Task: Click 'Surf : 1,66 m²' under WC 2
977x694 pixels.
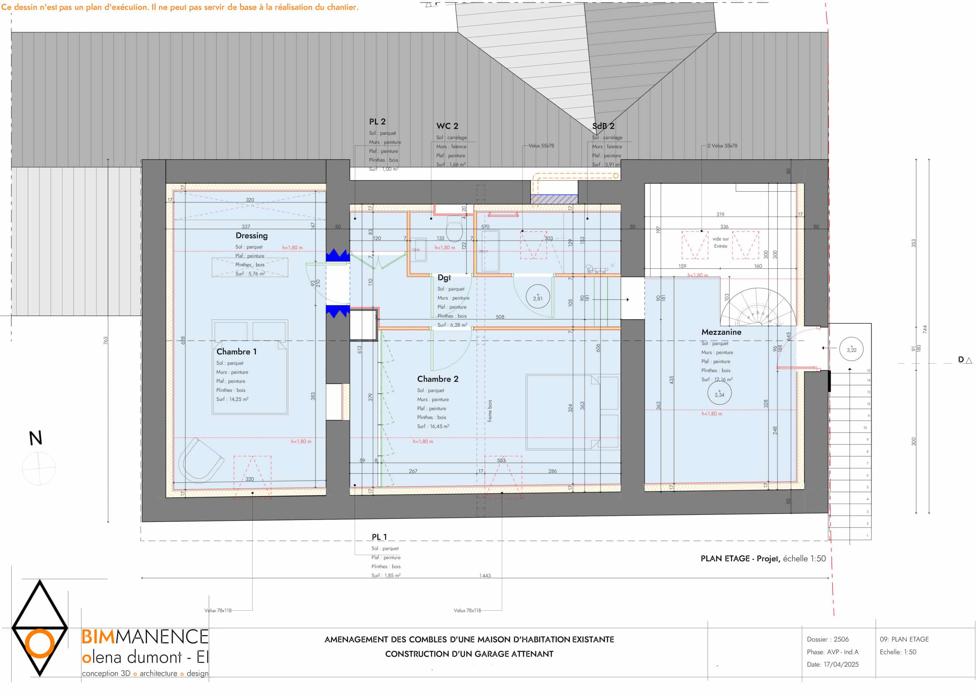Action: tap(451, 165)
